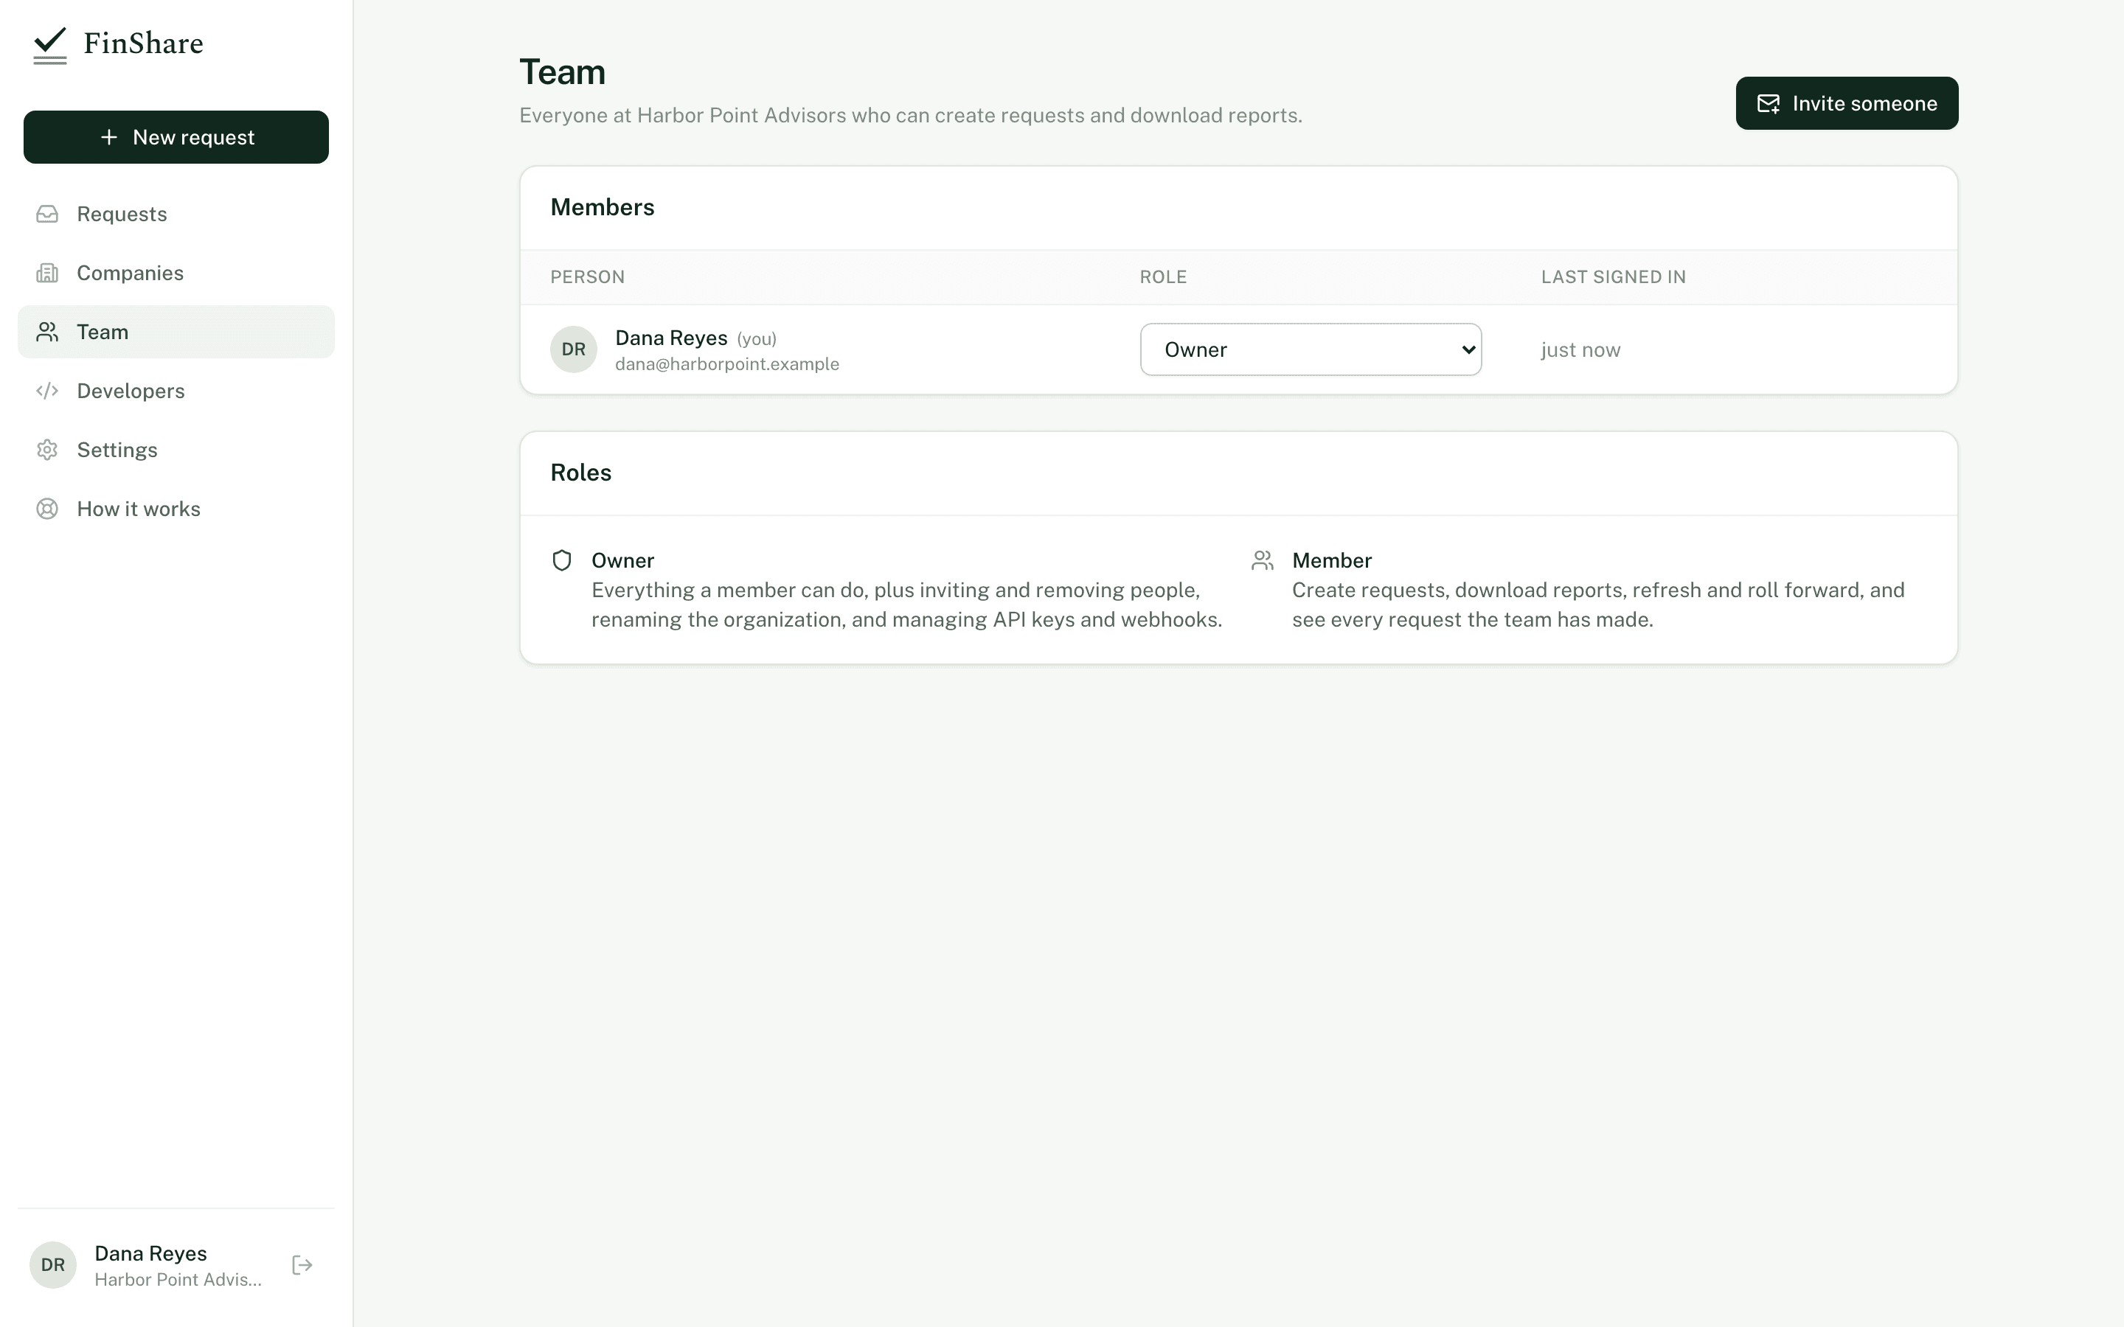Click Invite someone button
The height and width of the screenshot is (1327, 2124).
coord(1847,103)
